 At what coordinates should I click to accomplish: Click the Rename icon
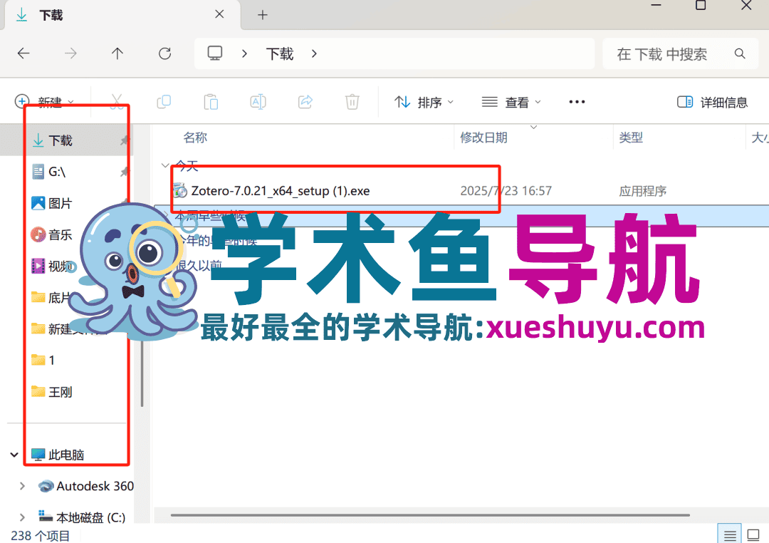point(258,102)
